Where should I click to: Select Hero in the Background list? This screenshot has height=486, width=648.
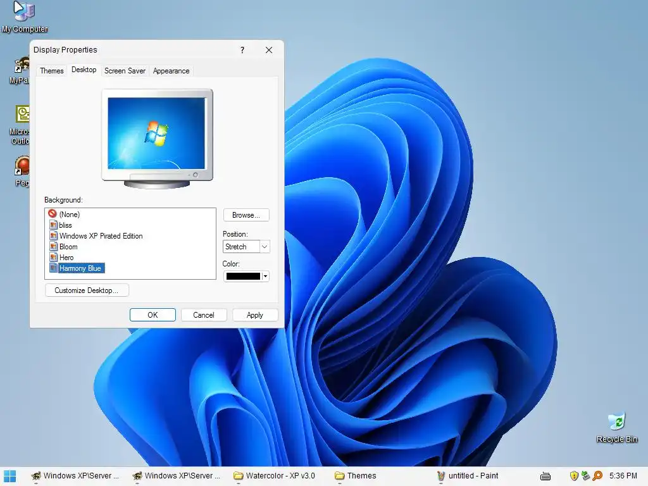pyautogui.click(x=66, y=257)
